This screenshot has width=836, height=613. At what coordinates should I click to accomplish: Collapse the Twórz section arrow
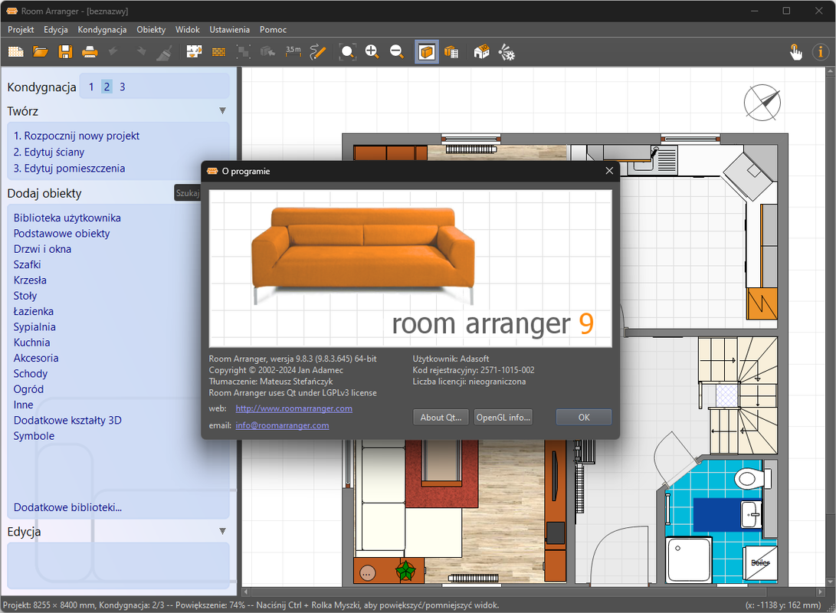(222, 111)
